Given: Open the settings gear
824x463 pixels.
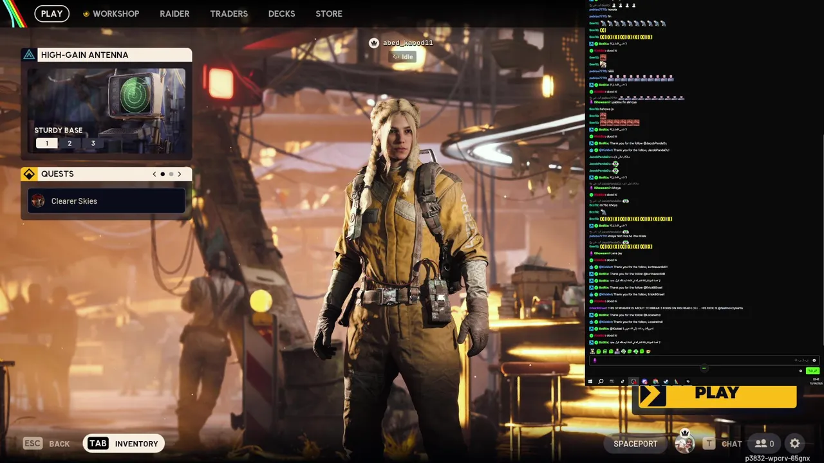Looking at the screenshot, I should point(795,443).
